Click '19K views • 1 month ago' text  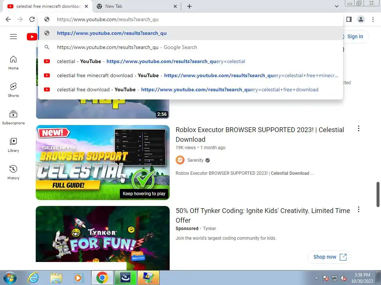pyautogui.click(x=201, y=148)
